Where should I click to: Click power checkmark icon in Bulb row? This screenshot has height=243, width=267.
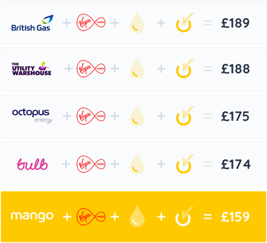point(185,164)
